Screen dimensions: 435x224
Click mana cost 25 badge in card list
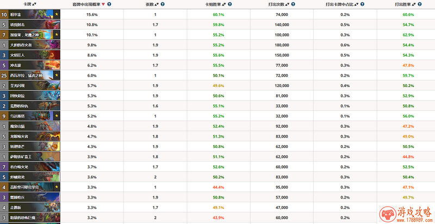click(x=4, y=76)
